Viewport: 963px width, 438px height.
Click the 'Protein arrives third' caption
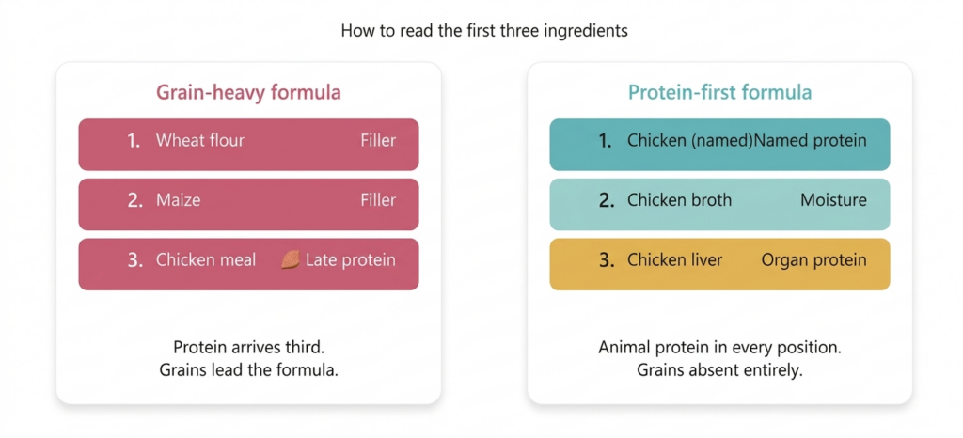248,348
